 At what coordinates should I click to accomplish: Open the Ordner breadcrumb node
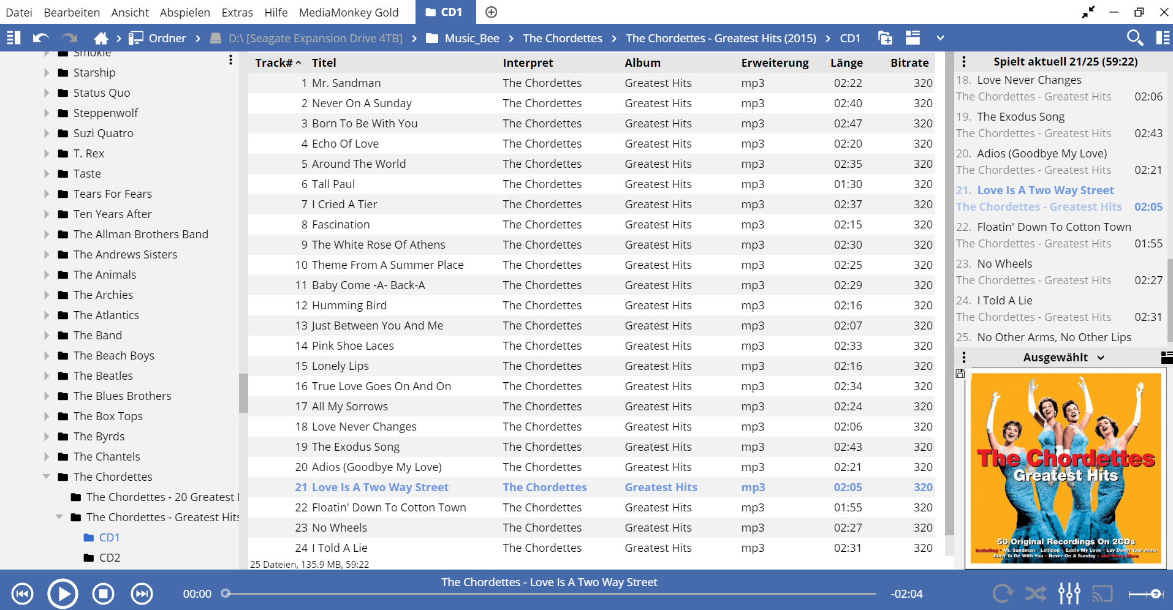point(158,38)
